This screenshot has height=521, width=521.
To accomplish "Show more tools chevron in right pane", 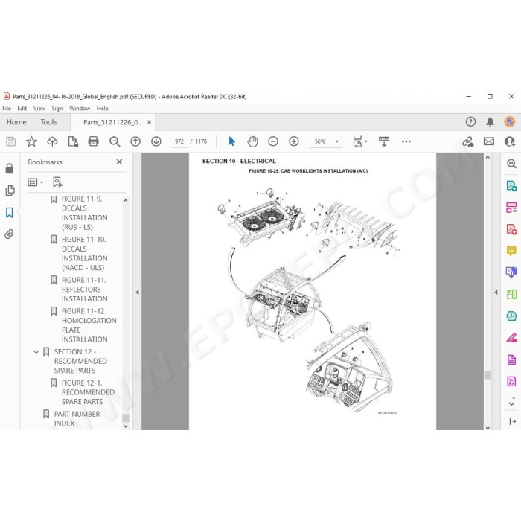I will [511, 403].
